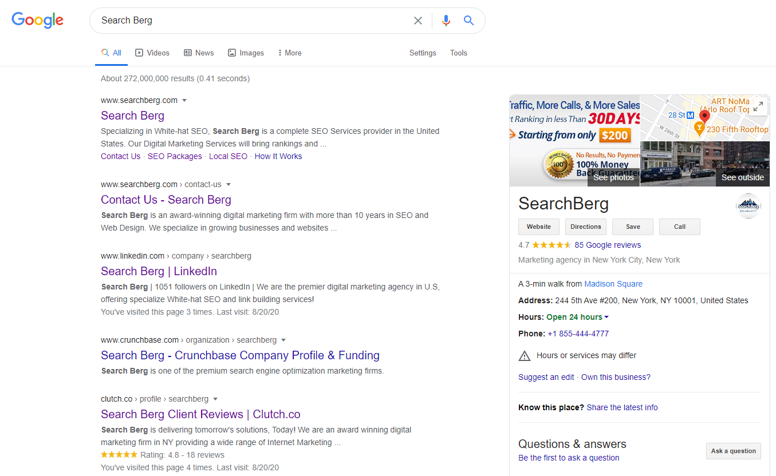Image resolution: width=776 pixels, height=476 pixels.
Task: Click the SearchBerg profile logo
Action: 748,206
